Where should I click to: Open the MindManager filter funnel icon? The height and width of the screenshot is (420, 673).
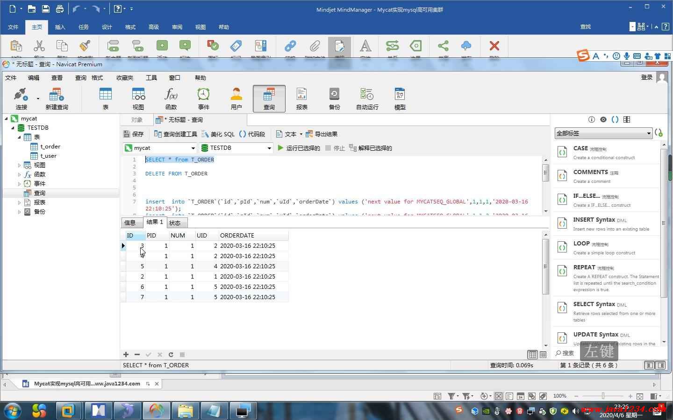(451, 396)
